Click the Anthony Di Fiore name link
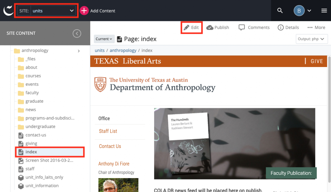 (x=114, y=164)
